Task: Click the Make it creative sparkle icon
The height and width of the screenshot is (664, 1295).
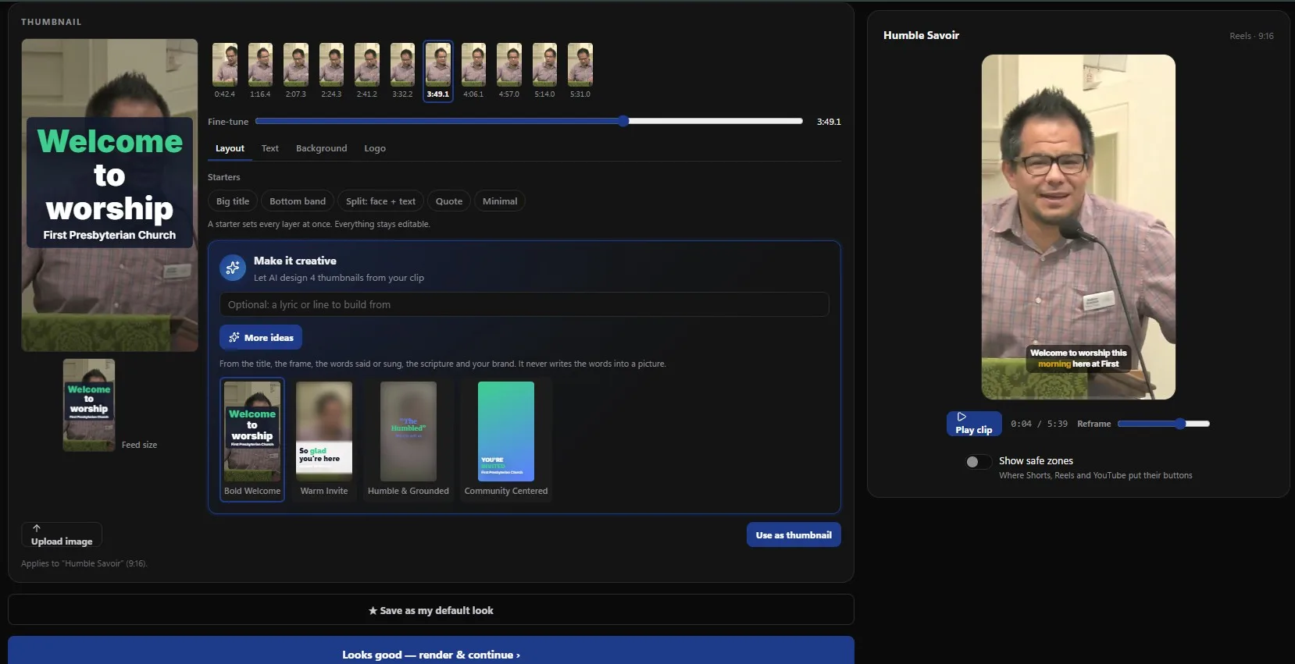Action: click(233, 268)
